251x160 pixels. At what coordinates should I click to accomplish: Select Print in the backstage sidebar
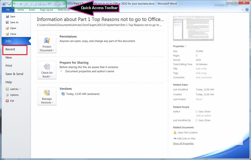pyautogui.click(x=9, y=66)
